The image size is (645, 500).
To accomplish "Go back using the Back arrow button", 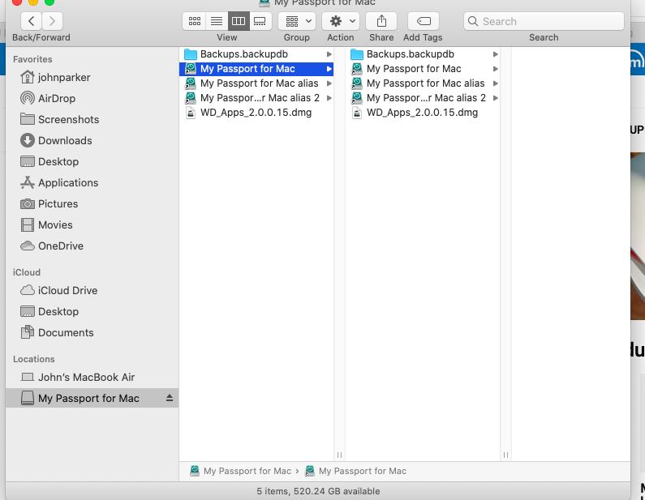I will tap(31, 21).
